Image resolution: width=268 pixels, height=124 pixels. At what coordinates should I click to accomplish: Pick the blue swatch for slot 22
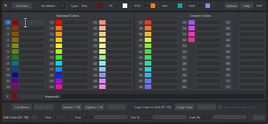(59, 75)
